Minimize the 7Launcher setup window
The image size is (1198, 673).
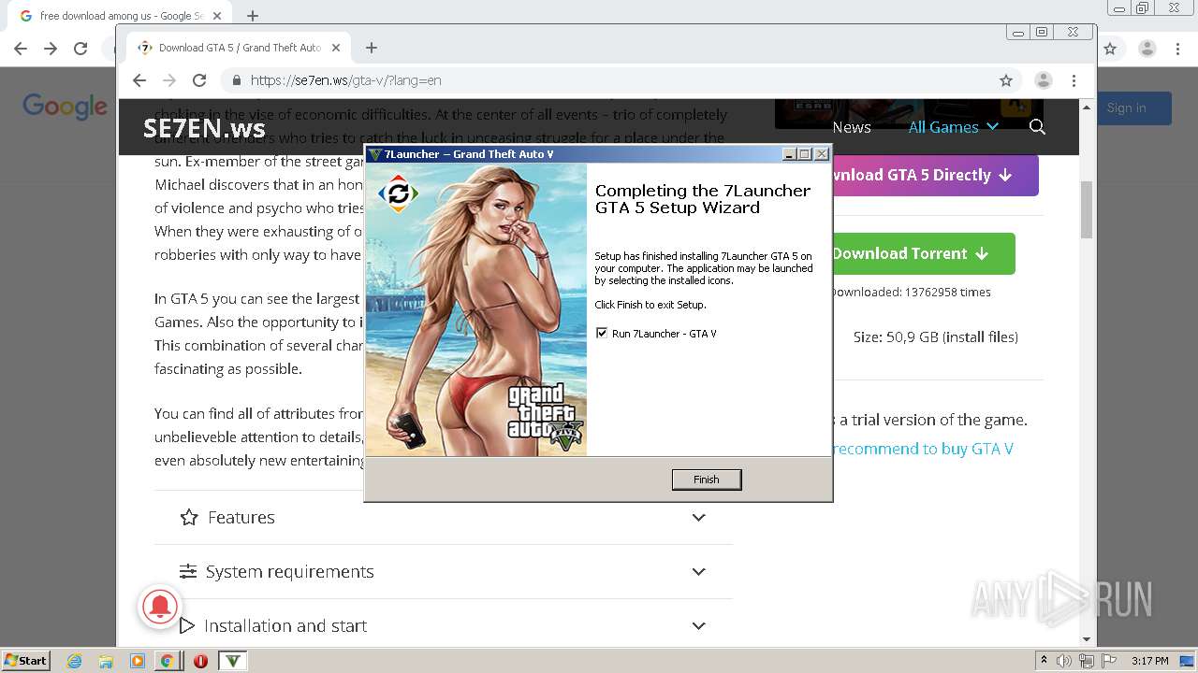(x=789, y=154)
